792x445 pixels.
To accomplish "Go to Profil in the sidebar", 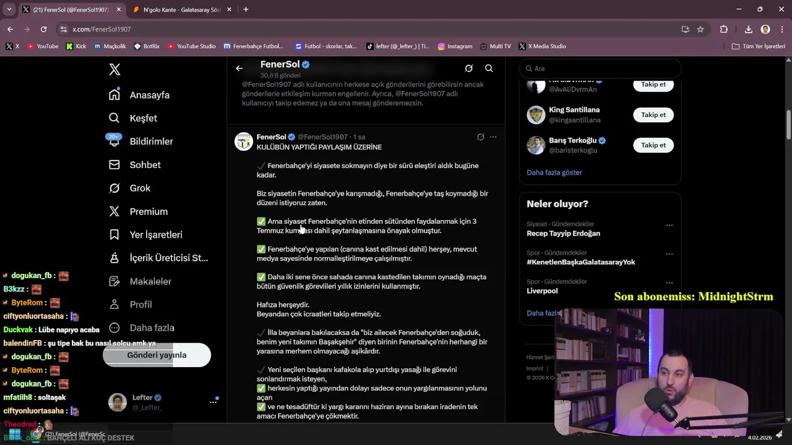I will coord(130,304).
